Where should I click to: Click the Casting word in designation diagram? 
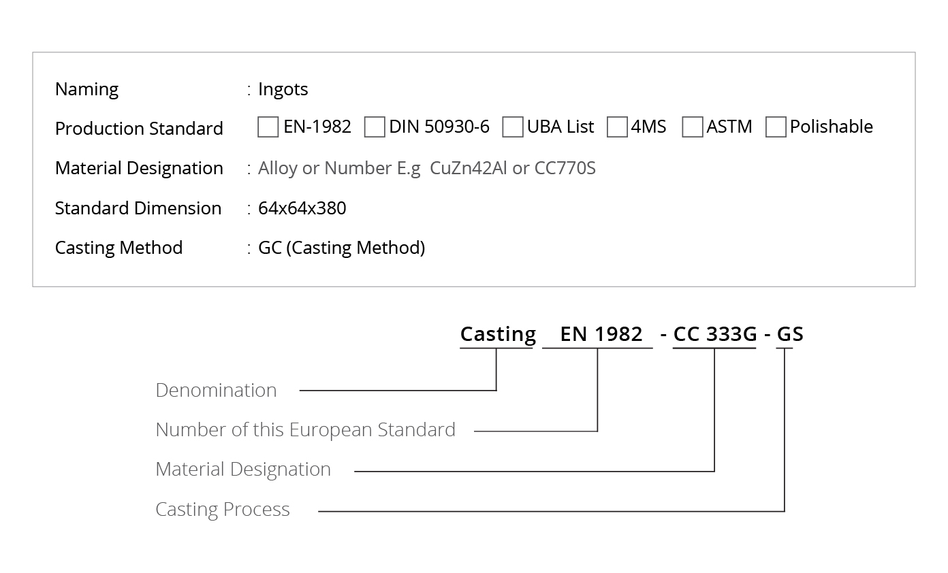tap(498, 334)
